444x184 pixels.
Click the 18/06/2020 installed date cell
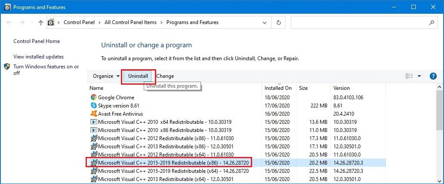(x=277, y=98)
